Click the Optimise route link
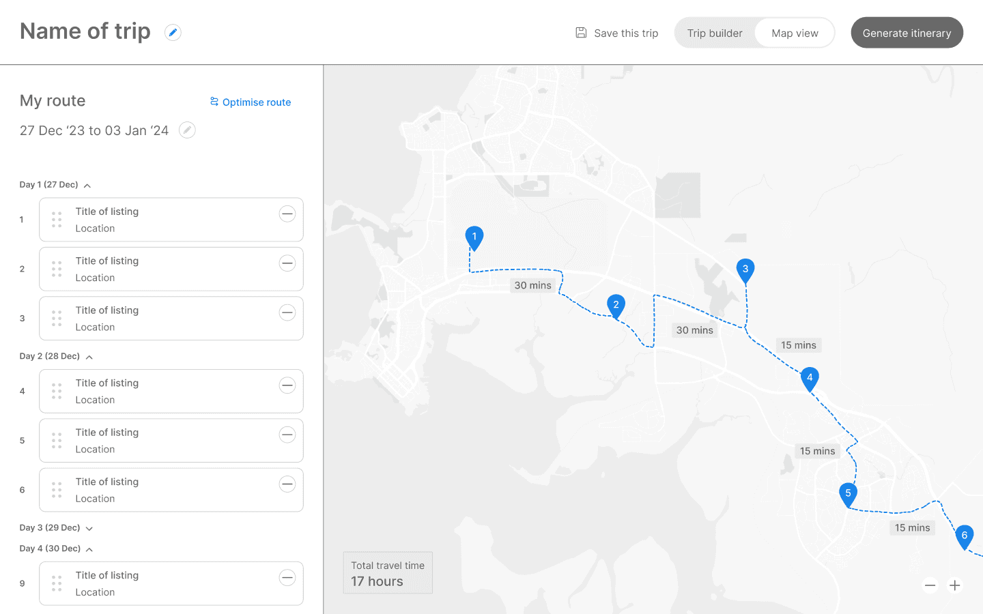The width and height of the screenshot is (983, 614). point(257,102)
